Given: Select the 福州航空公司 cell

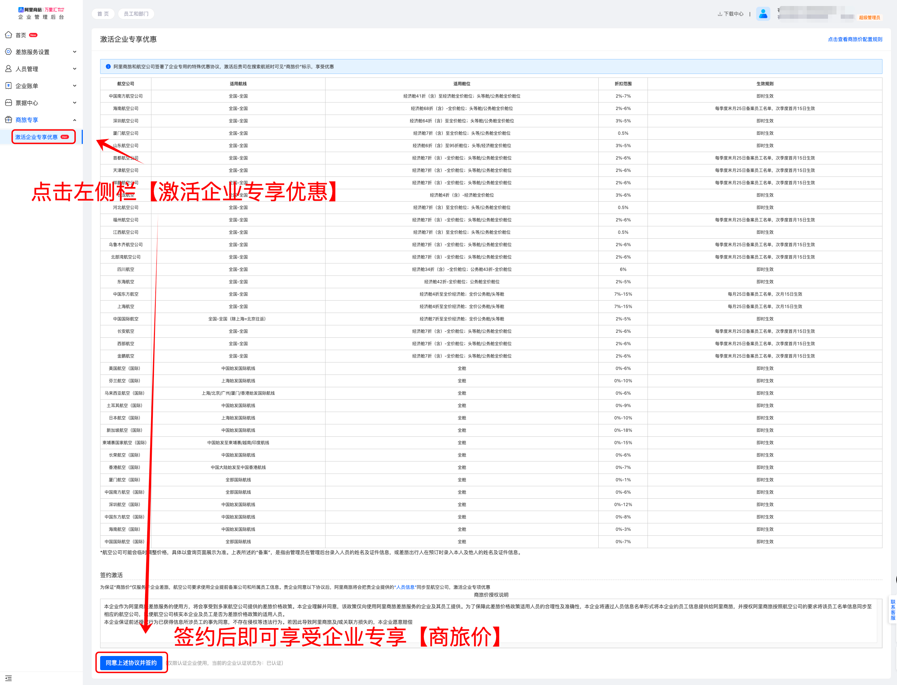Looking at the screenshot, I should point(126,220).
